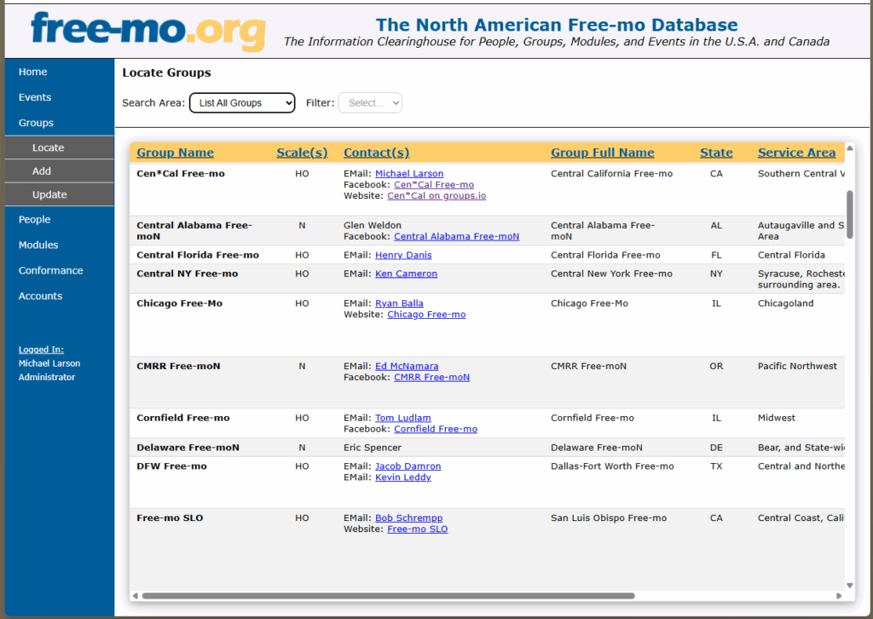Visit the Chicago Free-mo website link

(426, 314)
